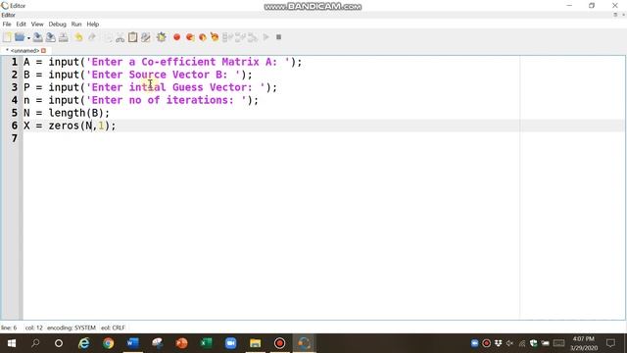This screenshot has height=353, width=627.
Task: Click line number 1 in margin
Action: click(x=15, y=62)
